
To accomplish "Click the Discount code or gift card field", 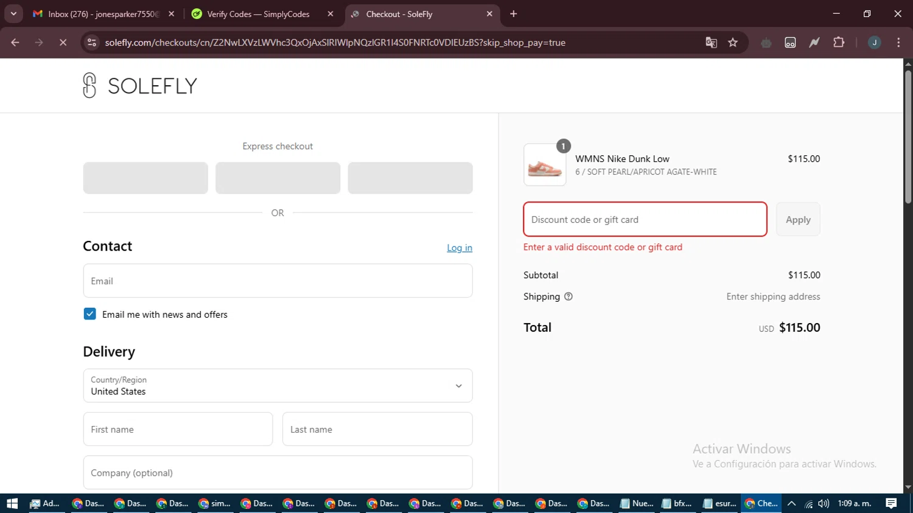I will [645, 219].
